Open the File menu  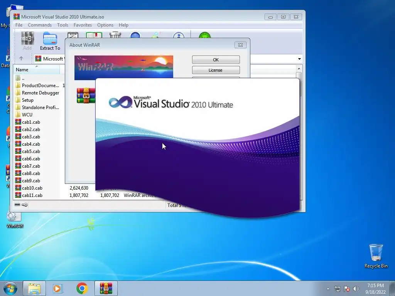[x=19, y=25]
